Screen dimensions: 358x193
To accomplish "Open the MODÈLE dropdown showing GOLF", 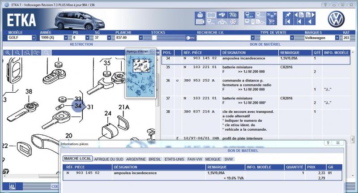I will pyautogui.click(x=34, y=38).
